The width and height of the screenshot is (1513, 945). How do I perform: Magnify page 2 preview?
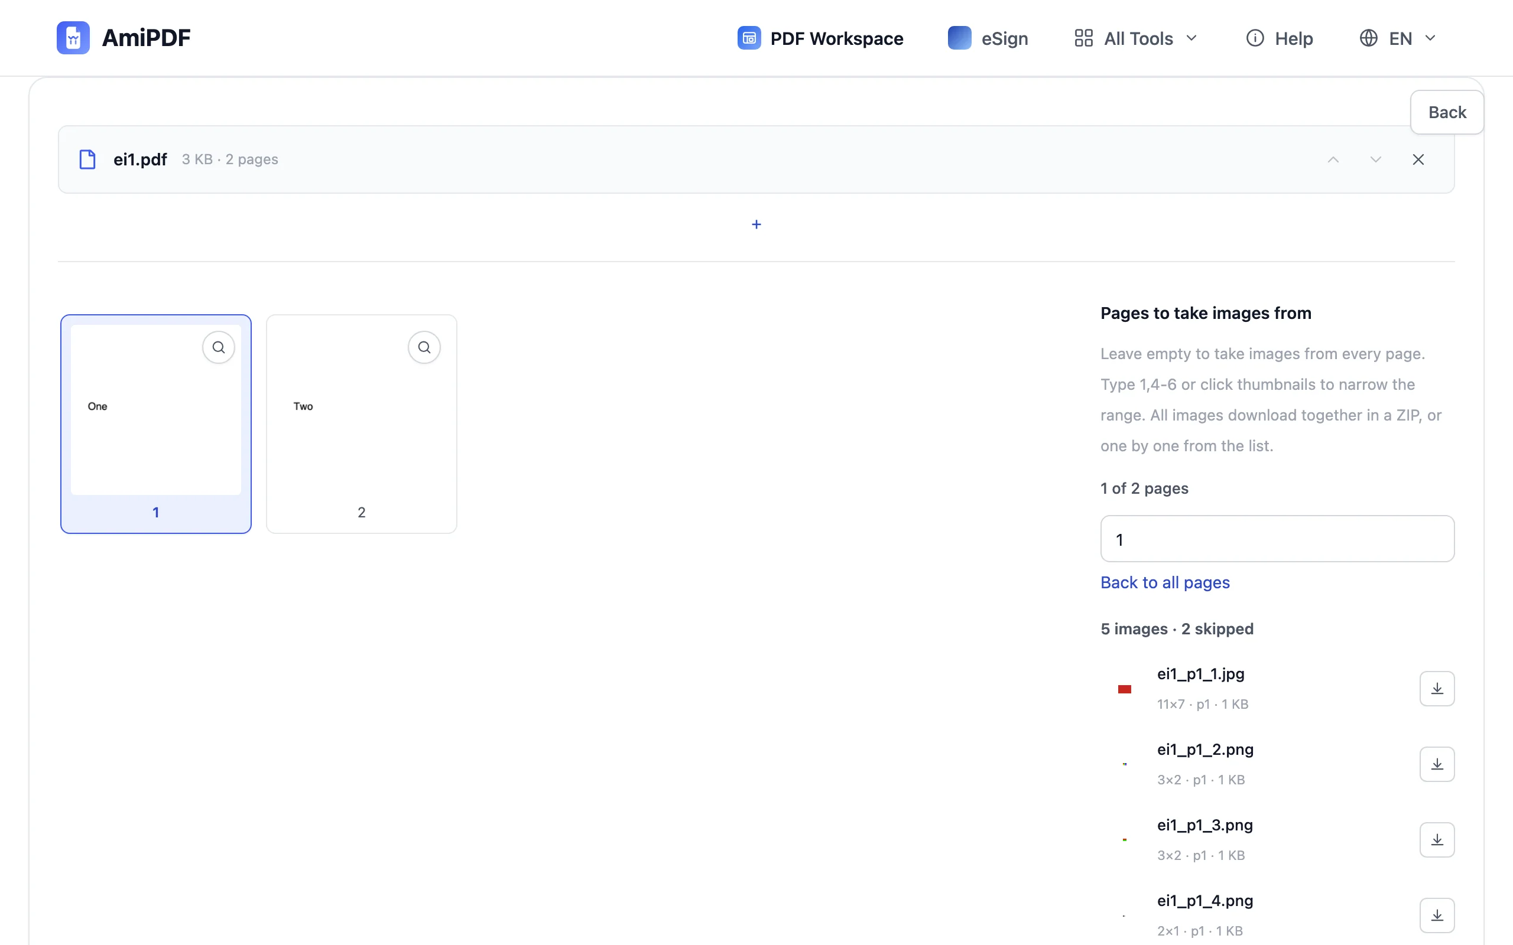(424, 347)
